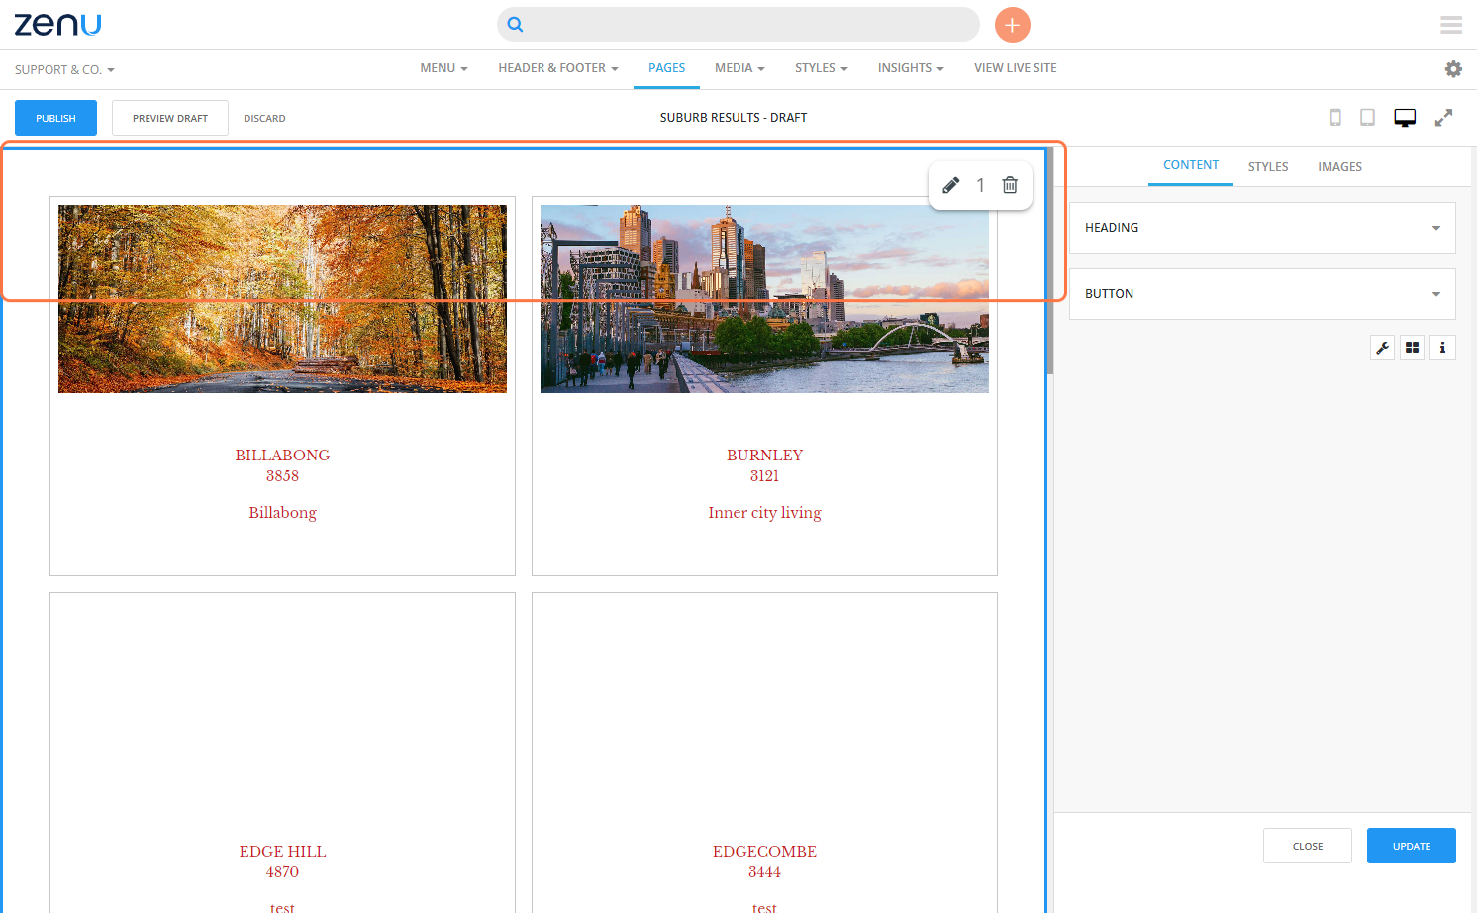
Task: Click the Zenu logo
Action: pyautogui.click(x=57, y=24)
